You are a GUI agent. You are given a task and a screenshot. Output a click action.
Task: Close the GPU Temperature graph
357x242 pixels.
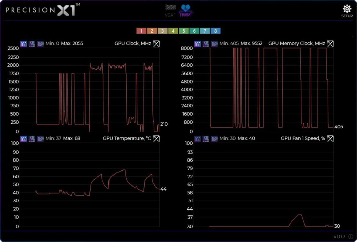pos(156,139)
